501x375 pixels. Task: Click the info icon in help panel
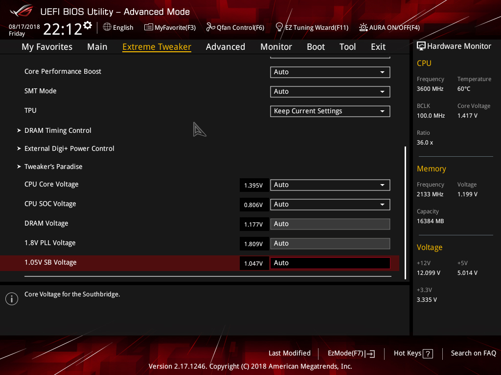point(12,299)
